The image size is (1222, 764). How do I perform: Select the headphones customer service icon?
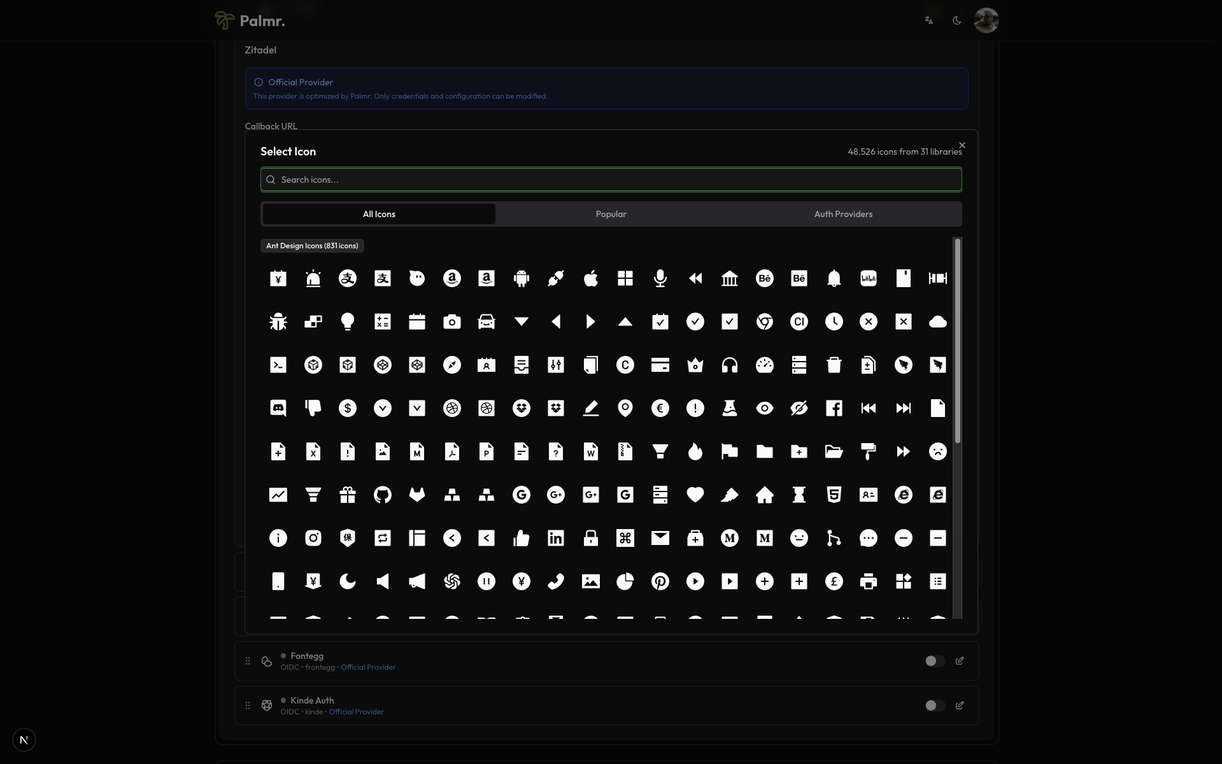[730, 365]
